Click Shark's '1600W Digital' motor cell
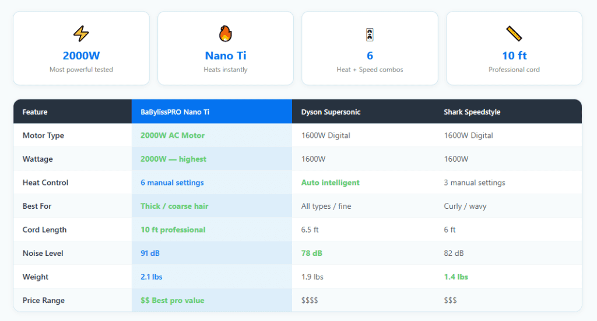597x321 pixels. (468, 135)
